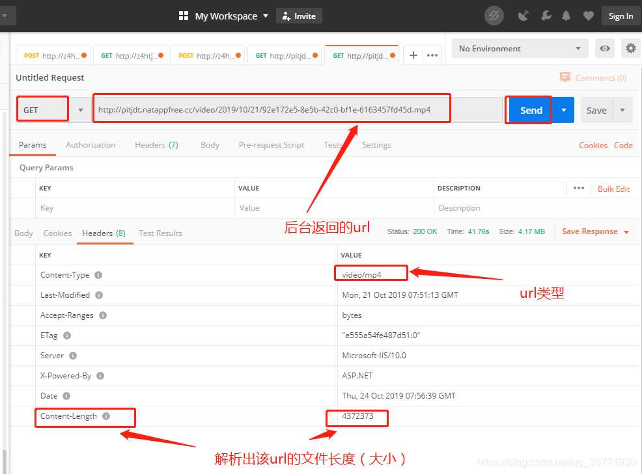This screenshot has height=474, width=642.
Task: Open settings using the wrench icon
Action: point(546,16)
